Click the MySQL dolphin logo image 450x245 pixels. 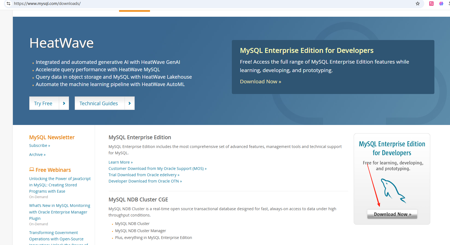click(x=393, y=191)
